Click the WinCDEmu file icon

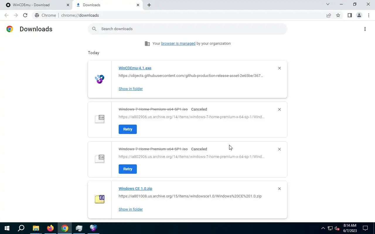(x=100, y=79)
